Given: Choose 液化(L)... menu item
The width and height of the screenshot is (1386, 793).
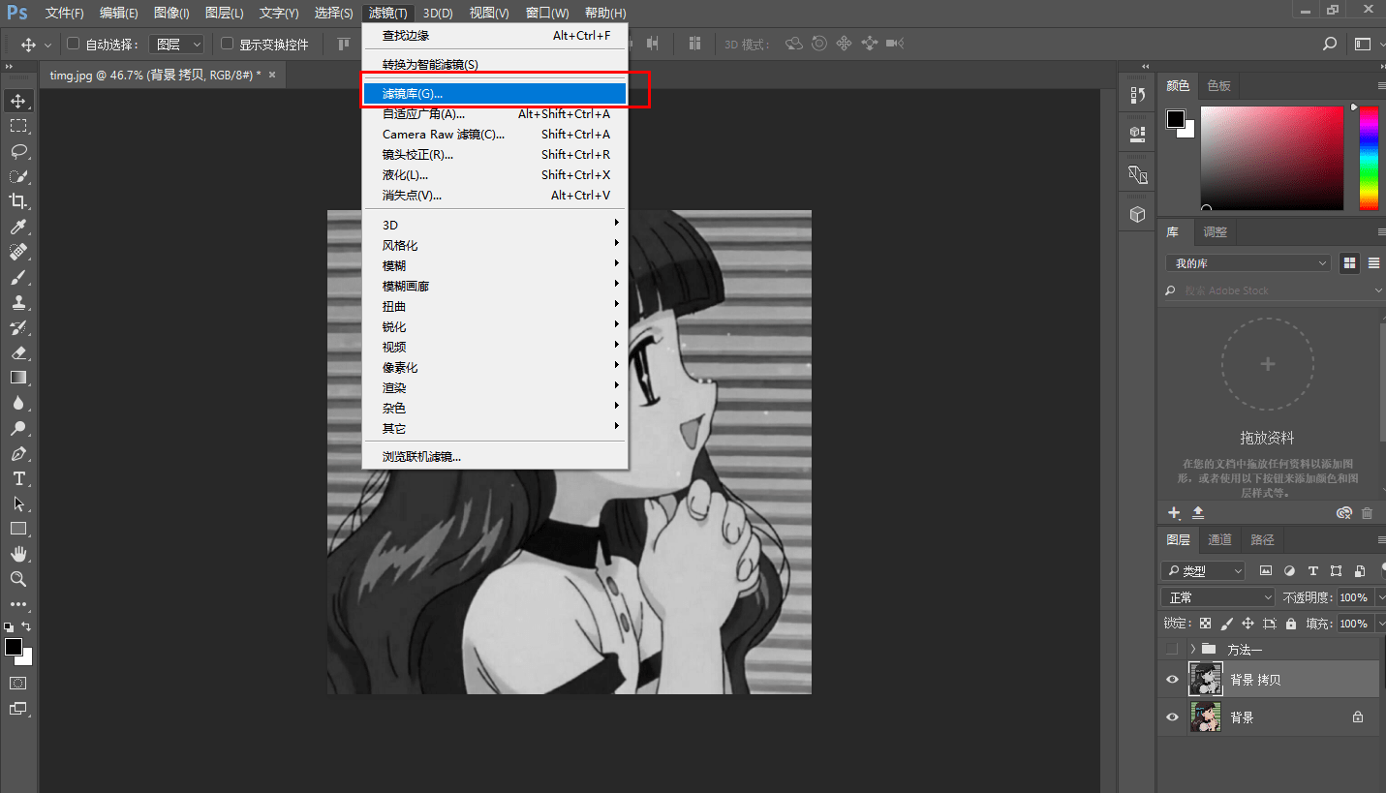Looking at the screenshot, I should tap(495, 174).
